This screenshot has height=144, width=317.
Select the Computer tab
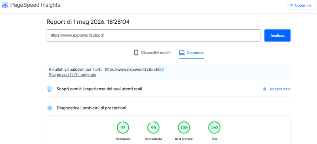coord(191,53)
